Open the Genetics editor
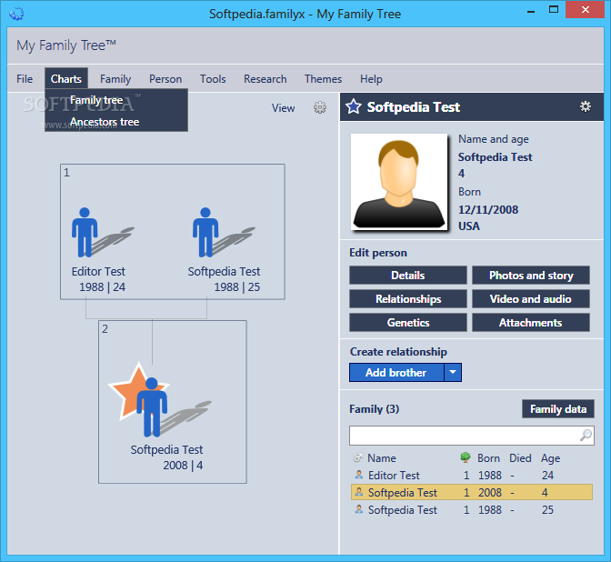Image resolution: width=611 pixels, height=562 pixels. 408,322
